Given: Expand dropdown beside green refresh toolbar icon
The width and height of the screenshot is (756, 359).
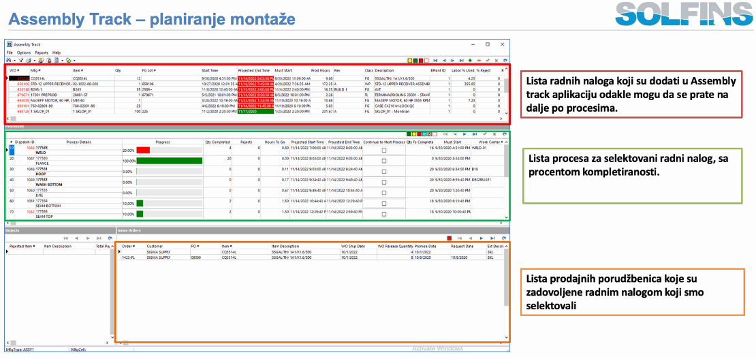Looking at the screenshot, I should pyautogui.click(x=74, y=60).
